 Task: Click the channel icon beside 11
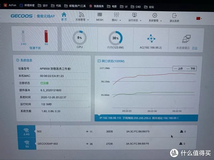click(87, 131)
